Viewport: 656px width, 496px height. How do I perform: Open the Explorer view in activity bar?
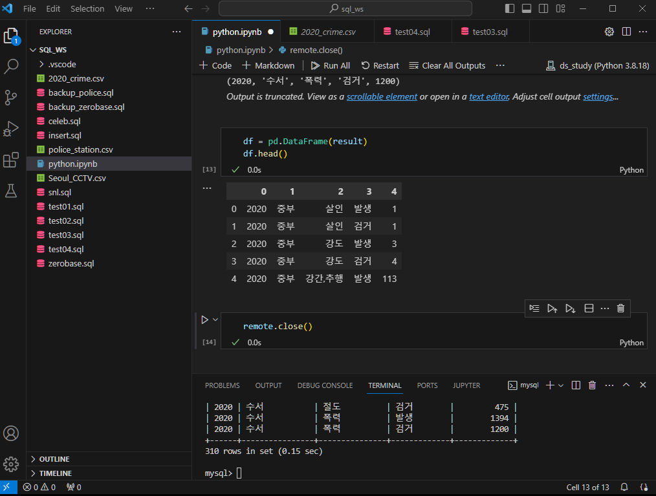coord(11,36)
